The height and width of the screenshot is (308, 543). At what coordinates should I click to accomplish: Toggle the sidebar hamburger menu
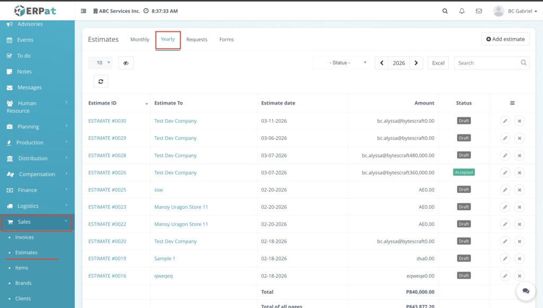83,11
